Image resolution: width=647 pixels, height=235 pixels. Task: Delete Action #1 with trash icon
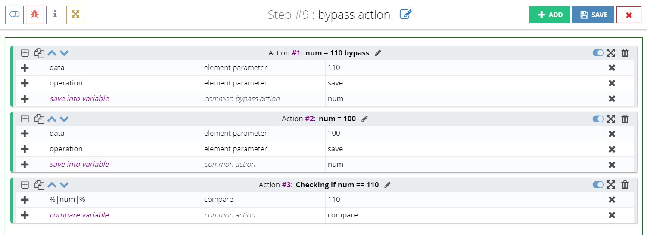[625, 53]
